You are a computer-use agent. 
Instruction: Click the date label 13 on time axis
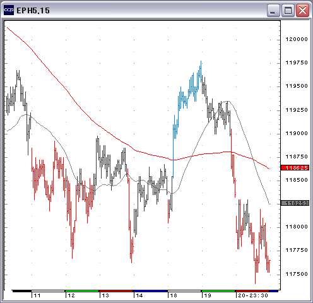tap(105, 295)
